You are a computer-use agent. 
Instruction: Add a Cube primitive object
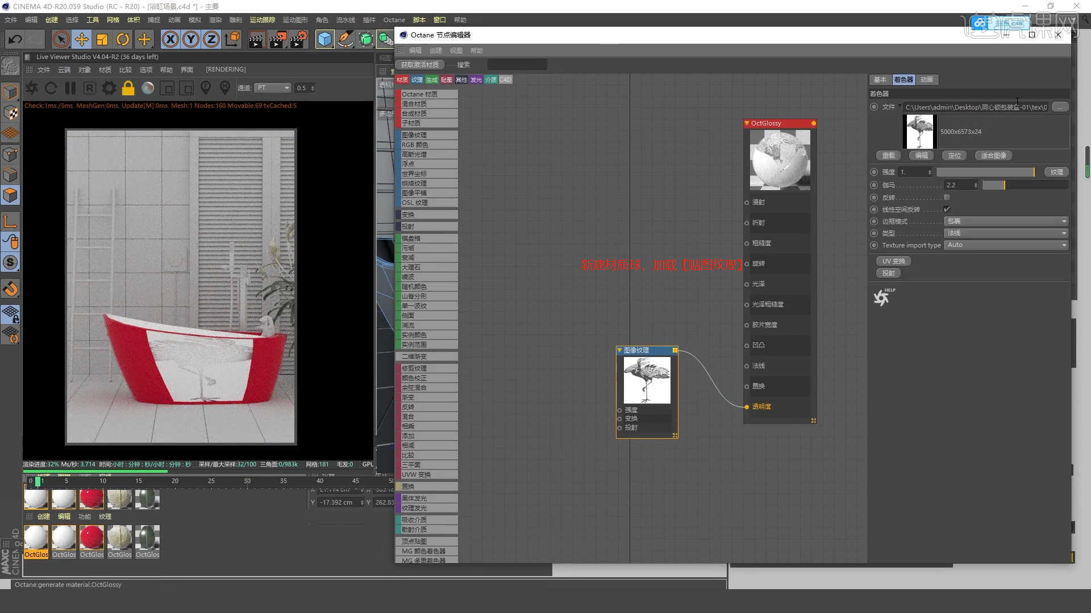324,39
